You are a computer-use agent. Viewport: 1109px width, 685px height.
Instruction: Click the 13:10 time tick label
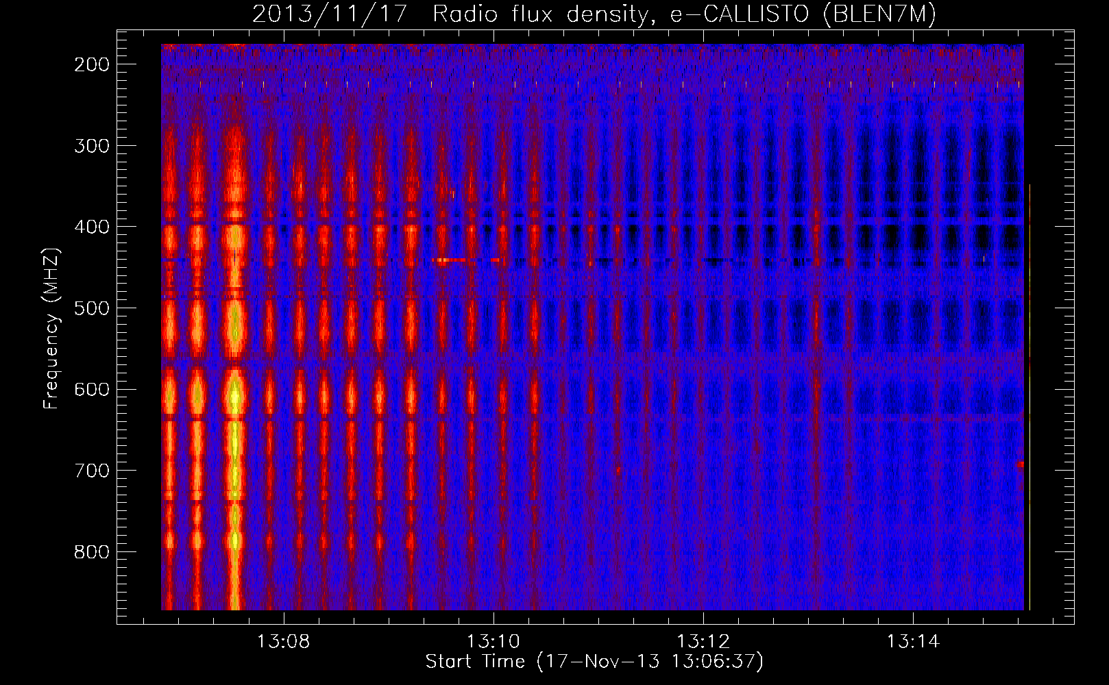[493, 642]
